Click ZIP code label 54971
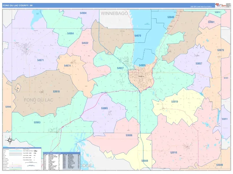The image size is (233, 174). pos(40,60)
